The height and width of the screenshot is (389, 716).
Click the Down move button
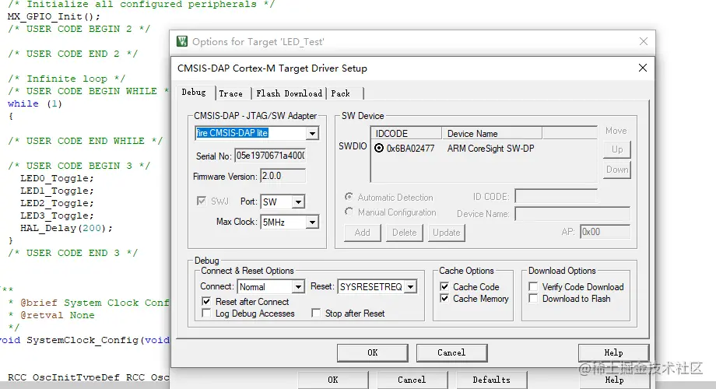pyautogui.click(x=617, y=170)
